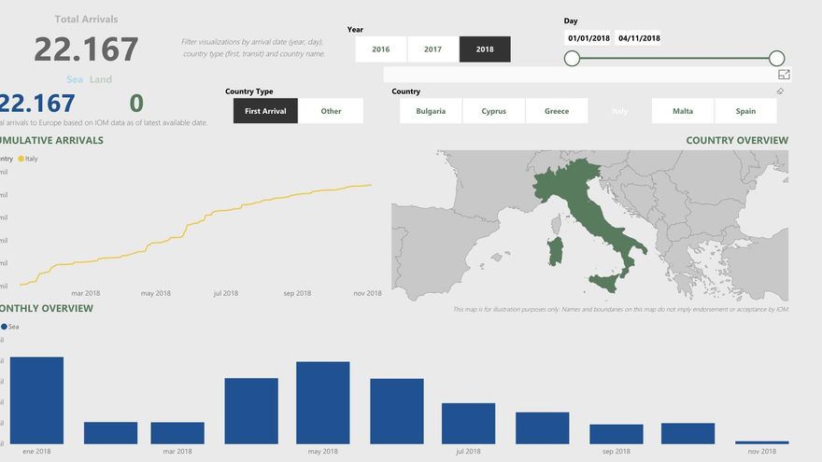Select Greece in the Country filter

tap(557, 111)
